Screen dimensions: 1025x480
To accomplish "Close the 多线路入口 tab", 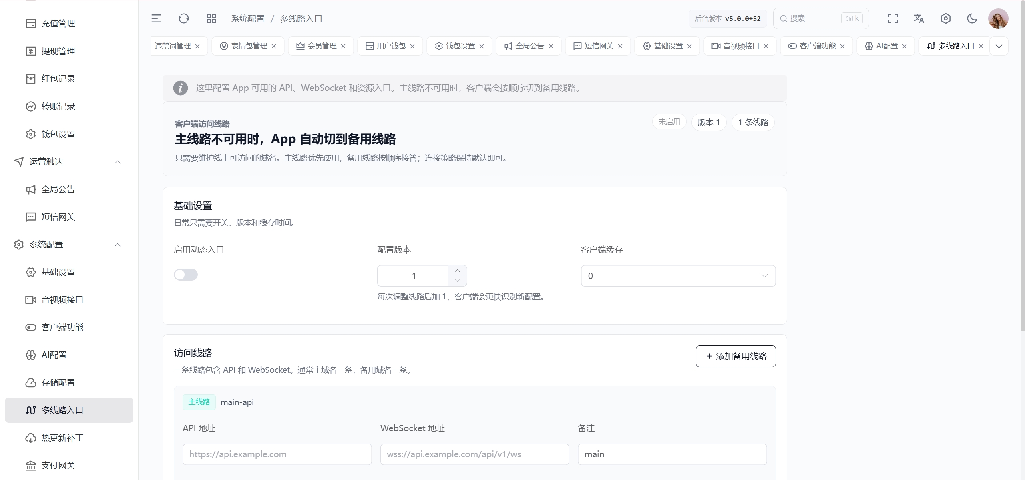I will 981,46.
